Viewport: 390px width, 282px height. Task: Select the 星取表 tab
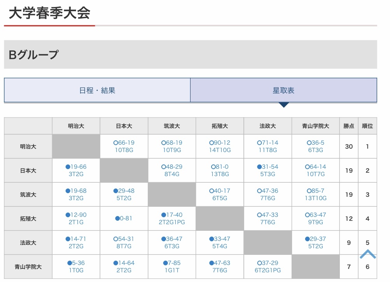(283, 90)
